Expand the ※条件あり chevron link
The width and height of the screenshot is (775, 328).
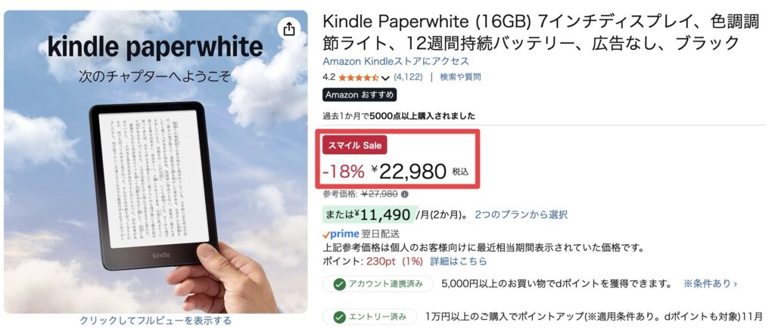click(x=710, y=284)
